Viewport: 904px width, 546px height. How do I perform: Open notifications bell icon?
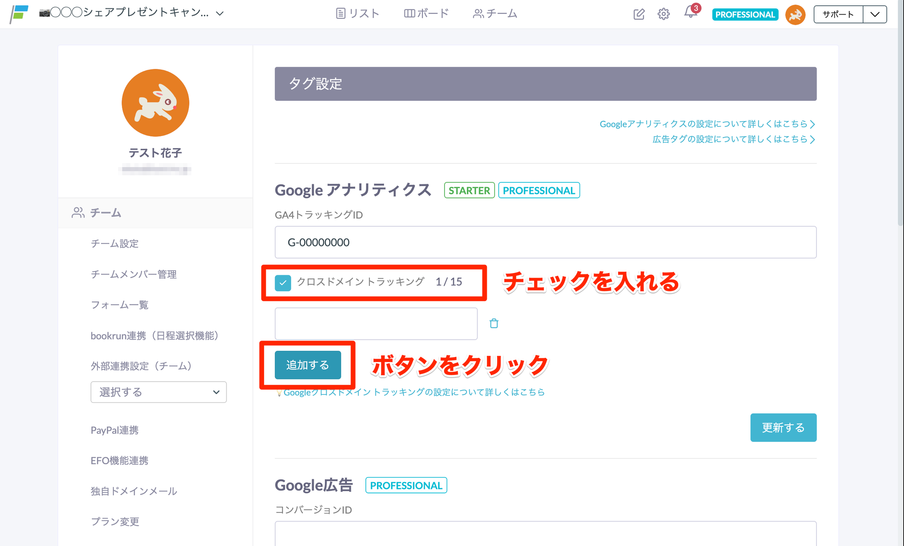[690, 13]
